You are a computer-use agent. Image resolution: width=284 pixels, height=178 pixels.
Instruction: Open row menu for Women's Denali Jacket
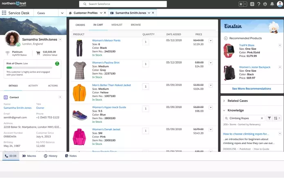(211, 130)
